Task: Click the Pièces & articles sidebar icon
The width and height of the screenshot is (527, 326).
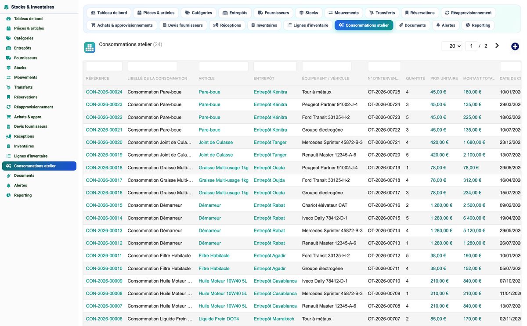Action: tap(8, 29)
